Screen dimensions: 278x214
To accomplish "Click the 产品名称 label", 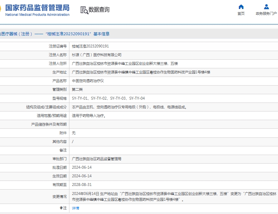I will click(60, 81).
